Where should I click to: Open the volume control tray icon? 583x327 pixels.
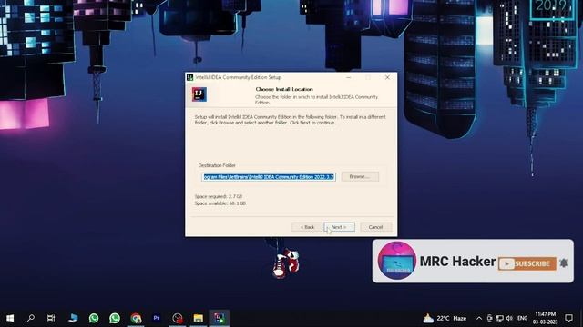pyautogui.click(x=509, y=318)
